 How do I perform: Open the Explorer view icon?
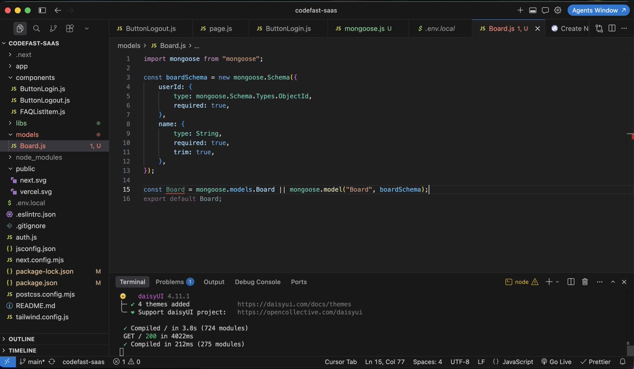[x=20, y=29]
